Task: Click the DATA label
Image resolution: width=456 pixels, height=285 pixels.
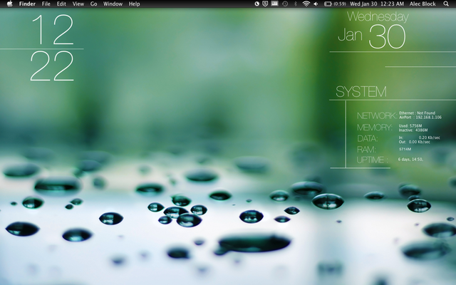Action: pyautogui.click(x=368, y=138)
